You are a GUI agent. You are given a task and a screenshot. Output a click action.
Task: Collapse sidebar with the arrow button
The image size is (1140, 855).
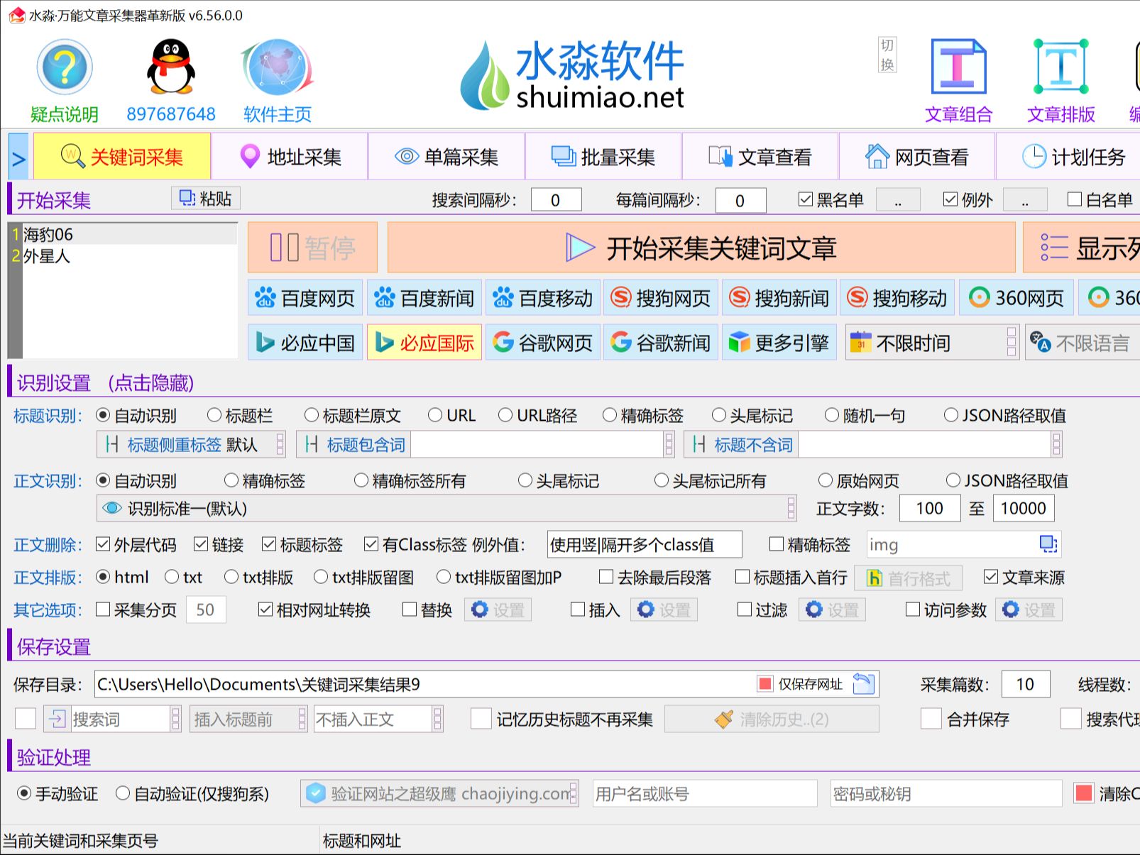[18, 157]
